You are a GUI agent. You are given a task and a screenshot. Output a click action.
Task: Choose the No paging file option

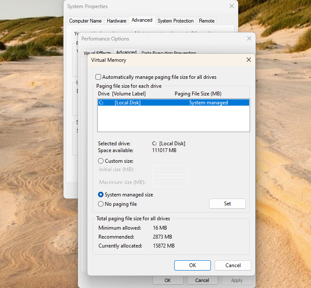(x=101, y=204)
